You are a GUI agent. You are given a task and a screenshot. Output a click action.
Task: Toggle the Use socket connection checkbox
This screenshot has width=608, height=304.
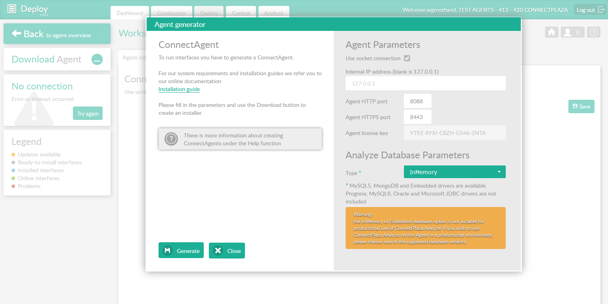tap(407, 58)
